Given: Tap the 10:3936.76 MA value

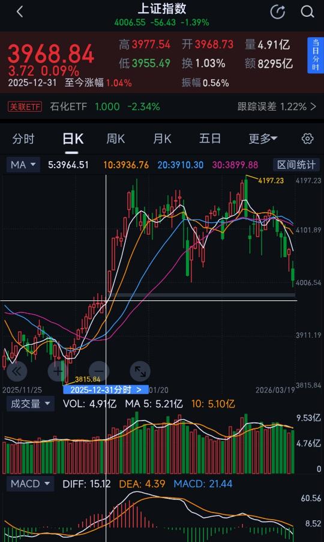Looking at the screenshot, I should click(x=126, y=165).
